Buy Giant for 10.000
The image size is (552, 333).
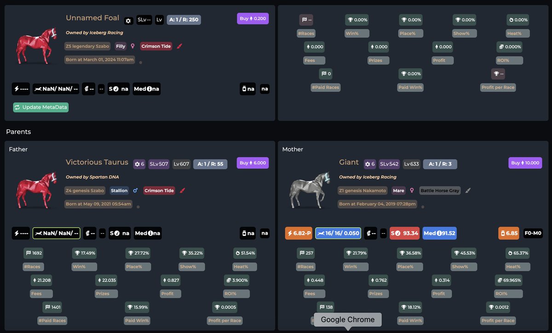click(x=525, y=163)
